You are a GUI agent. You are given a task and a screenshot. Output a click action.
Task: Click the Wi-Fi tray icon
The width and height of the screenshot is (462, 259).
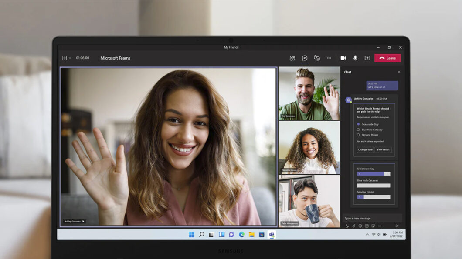tap(374, 234)
